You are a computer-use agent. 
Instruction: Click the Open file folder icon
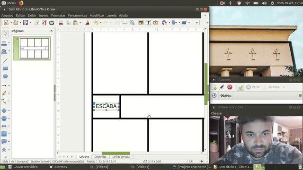[16, 23]
